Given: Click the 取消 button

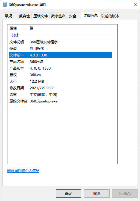Looking at the screenshot, I should click(x=97, y=194).
